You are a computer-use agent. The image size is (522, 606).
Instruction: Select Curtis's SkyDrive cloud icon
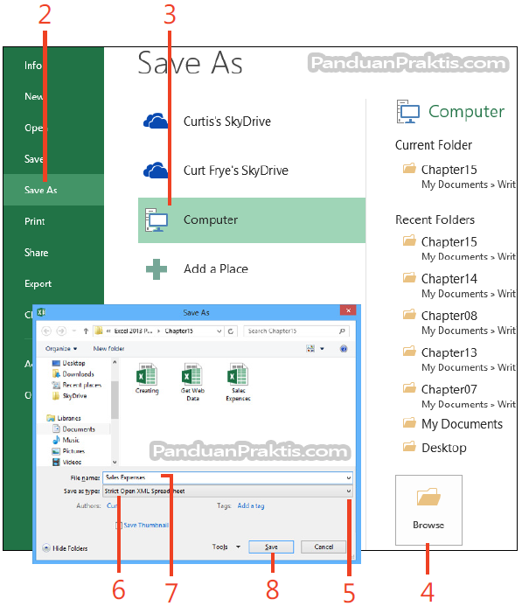pos(156,121)
